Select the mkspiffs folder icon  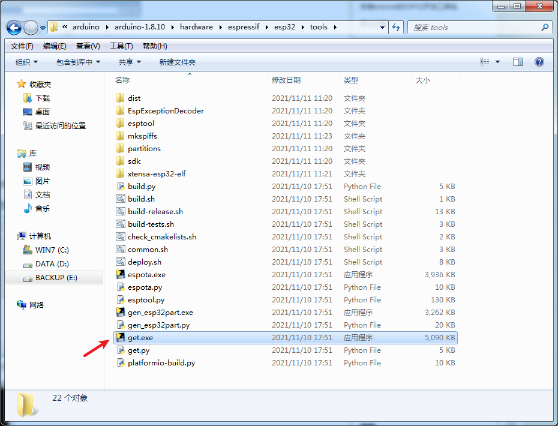120,136
